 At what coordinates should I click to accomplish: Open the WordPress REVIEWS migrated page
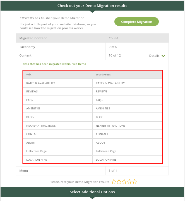tap(102, 91)
